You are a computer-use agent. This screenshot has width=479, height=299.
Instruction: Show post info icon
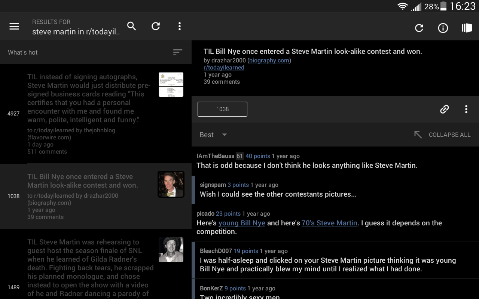443,28
